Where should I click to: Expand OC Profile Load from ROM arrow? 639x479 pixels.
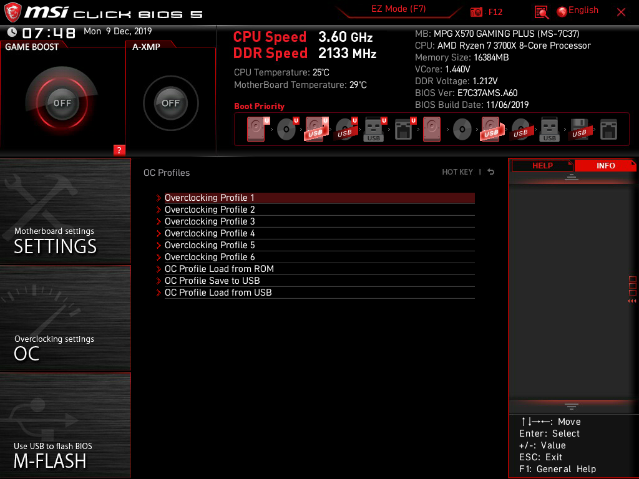(159, 269)
